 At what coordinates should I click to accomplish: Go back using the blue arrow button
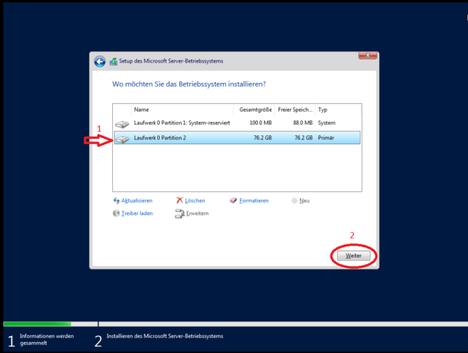coord(100,62)
